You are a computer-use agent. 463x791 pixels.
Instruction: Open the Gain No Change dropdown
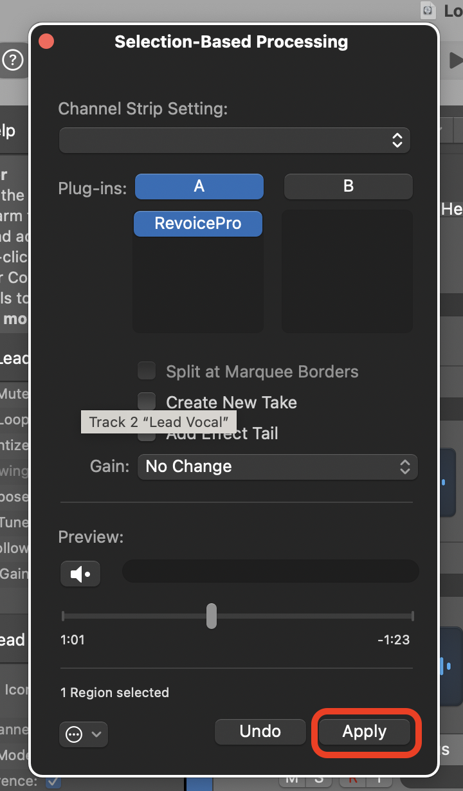pos(278,467)
